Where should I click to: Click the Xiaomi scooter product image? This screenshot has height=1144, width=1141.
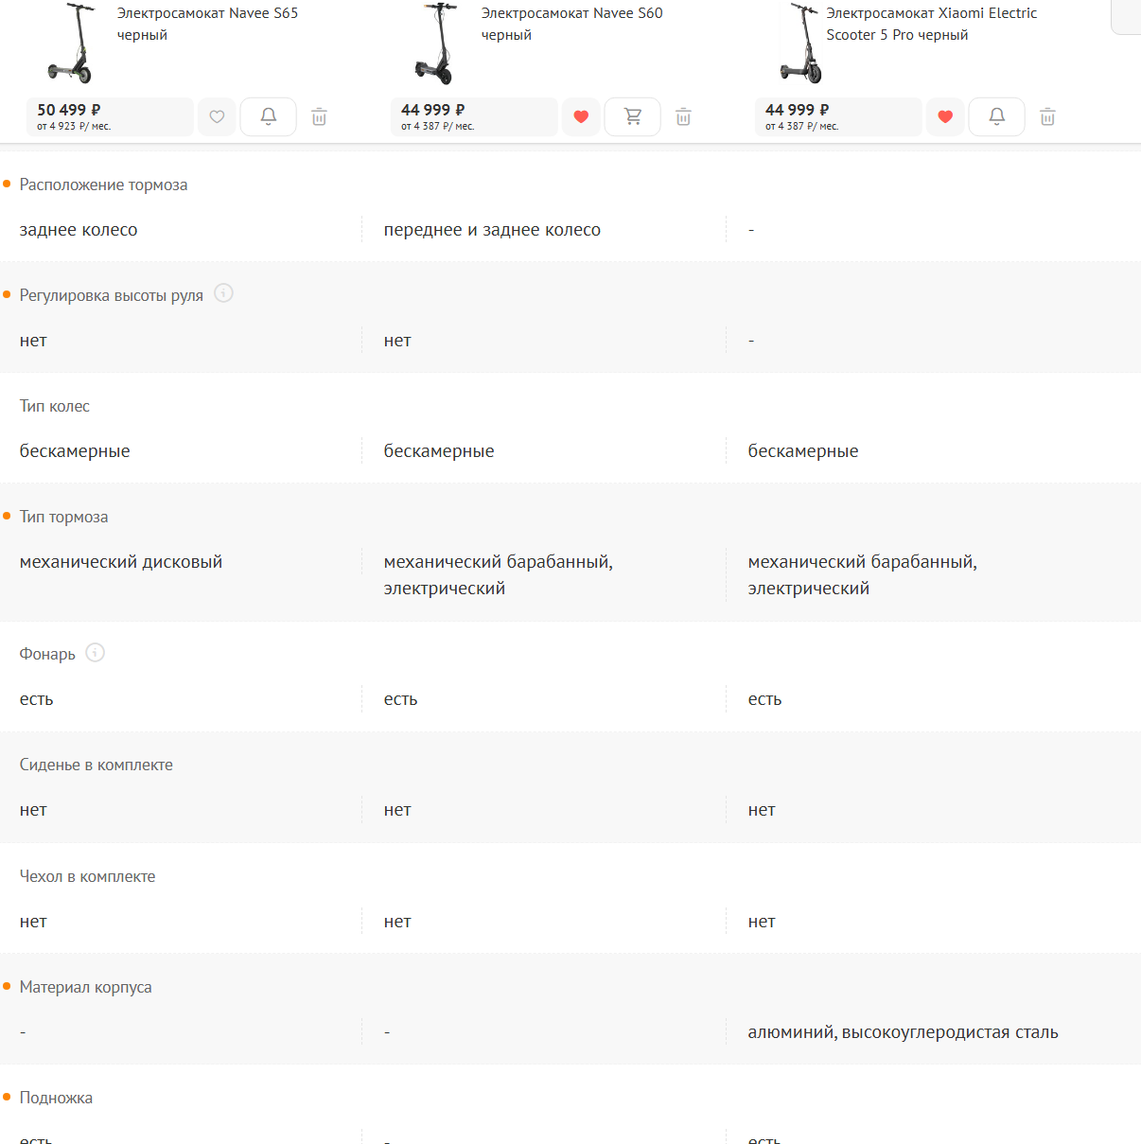pyautogui.click(x=800, y=44)
